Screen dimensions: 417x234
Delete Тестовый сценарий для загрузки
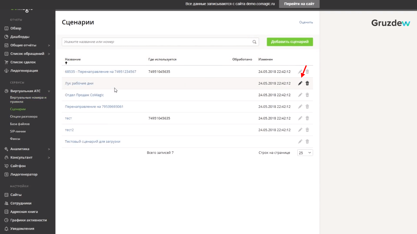tap(307, 142)
